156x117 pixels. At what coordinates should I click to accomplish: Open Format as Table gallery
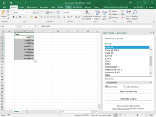pos(97,15)
